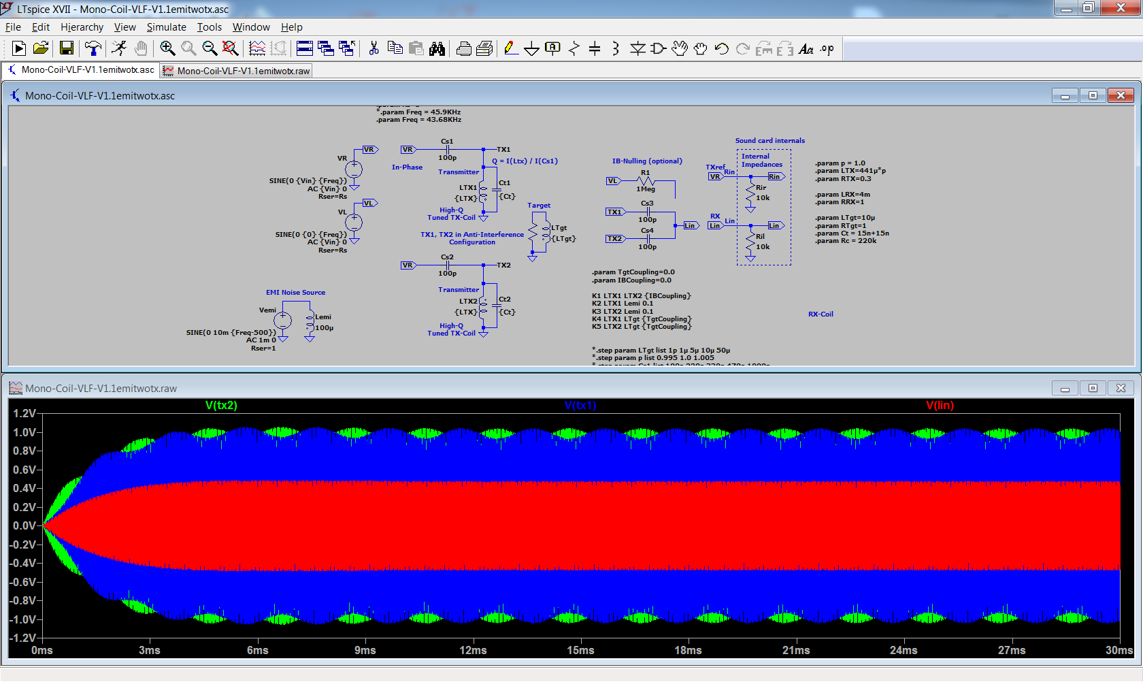Select the V(lin) trace label
This screenshot has width=1143, height=682.
pos(940,405)
